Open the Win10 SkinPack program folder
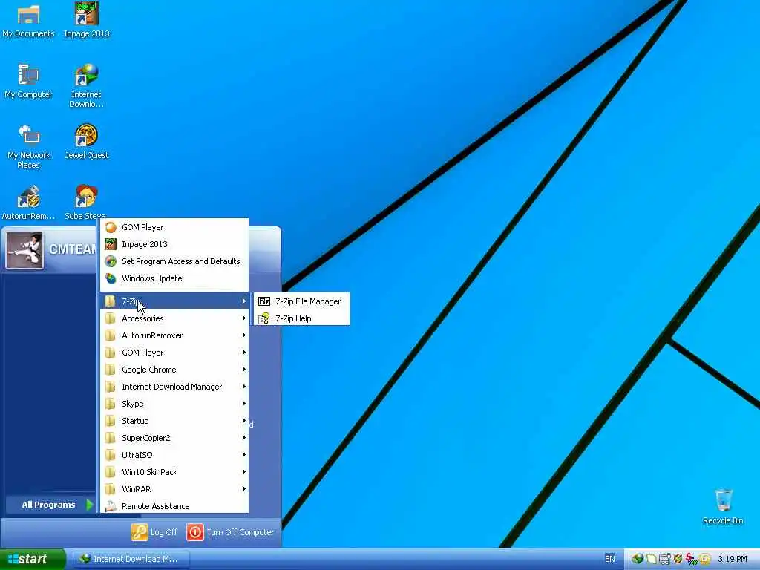 point(174,472)
